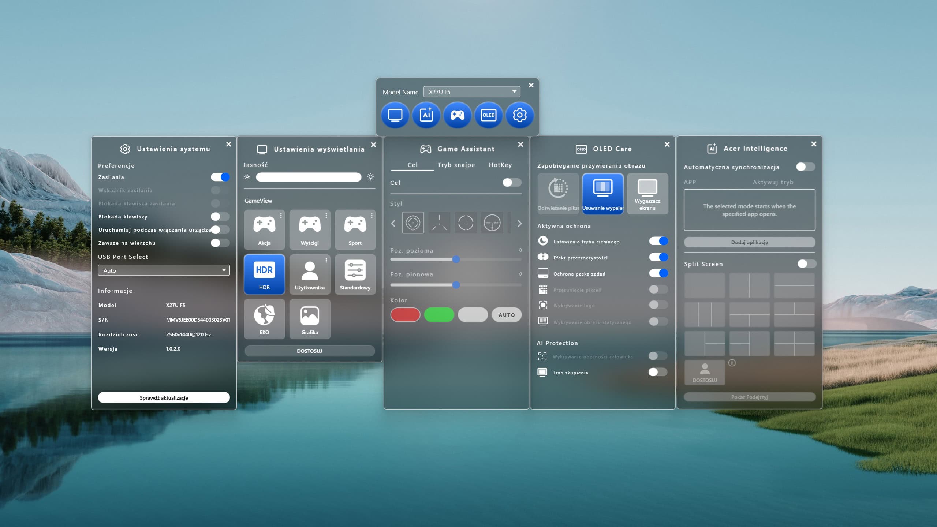Choose two-column vertical split layout

[749, 285]
